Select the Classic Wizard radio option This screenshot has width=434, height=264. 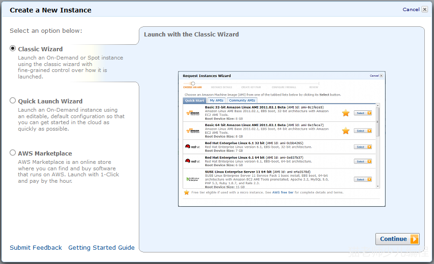(13, 49)
